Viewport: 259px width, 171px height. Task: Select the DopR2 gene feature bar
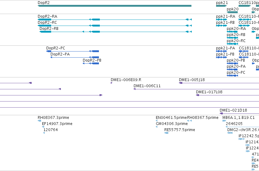(x=115, y=6)
